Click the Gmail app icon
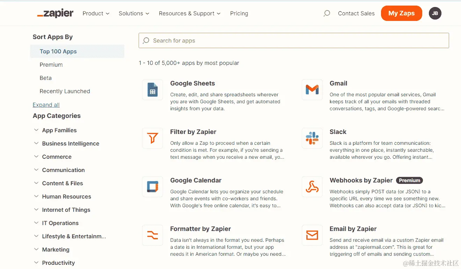Screen dimensions: 461x269 pos(312,90)
